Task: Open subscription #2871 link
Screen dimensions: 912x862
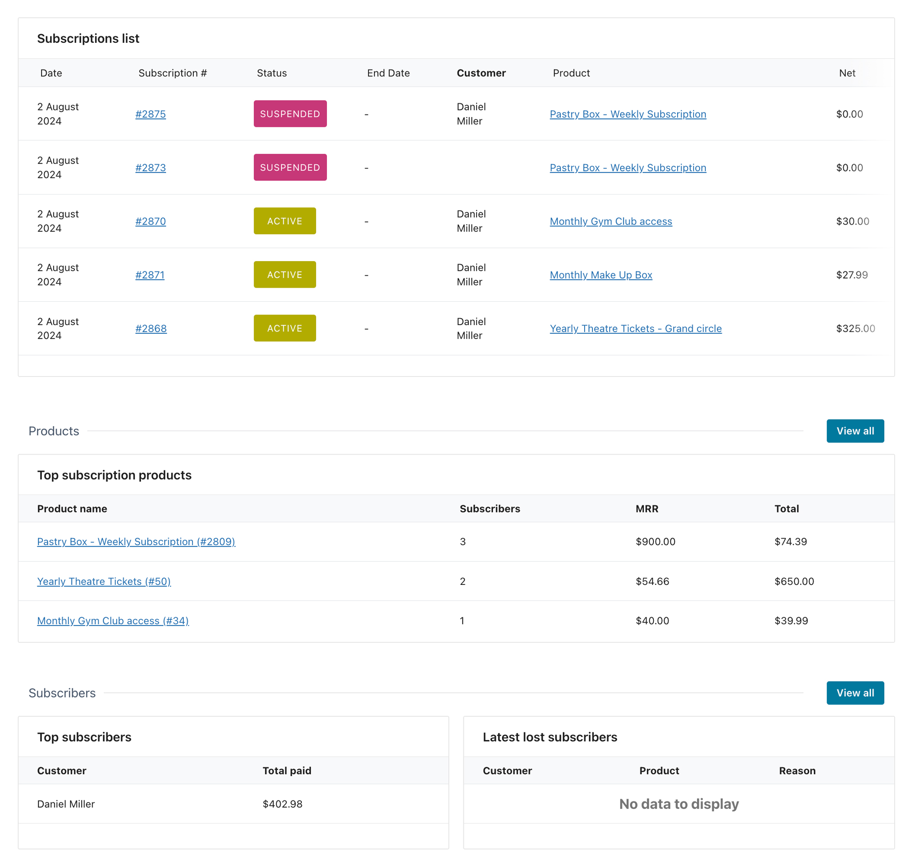Action: (150, 275)
